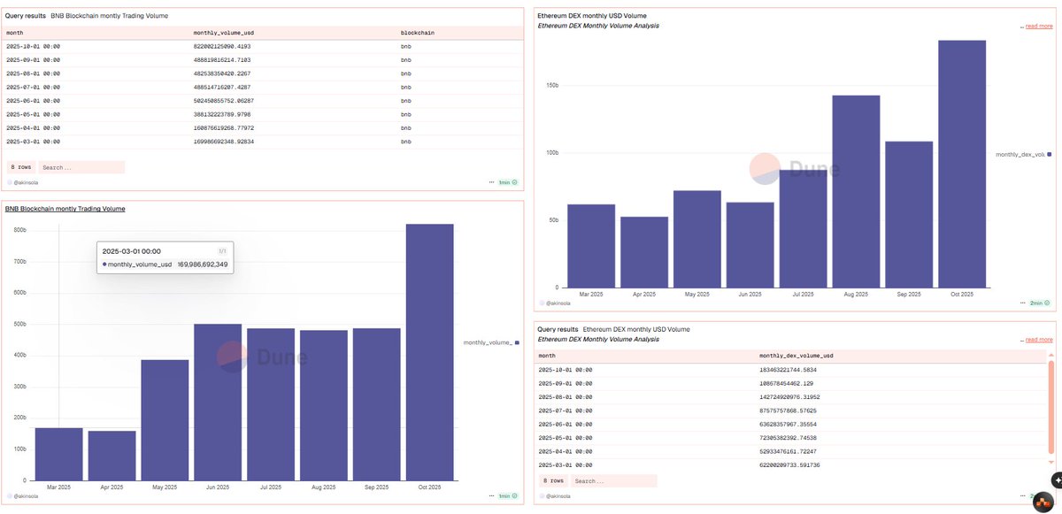Click the Mar 2025 bar in Ethereum DEX chart
Screen dimensions: 1062x514
click(x=591, y=246)
